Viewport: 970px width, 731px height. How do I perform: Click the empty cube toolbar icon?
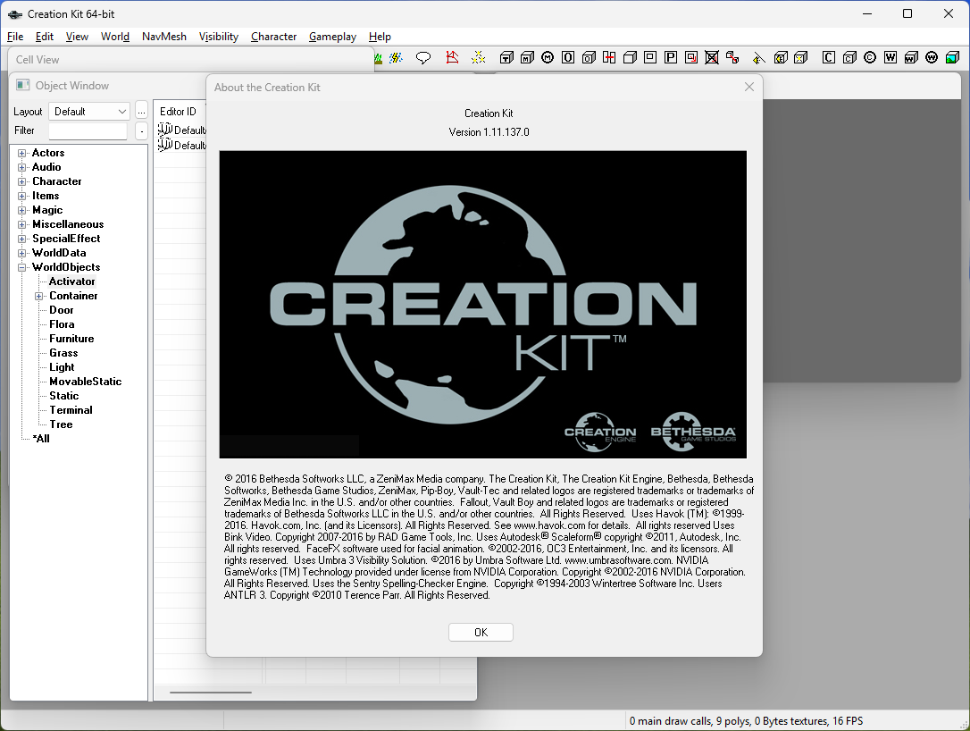tap(630, 57)
